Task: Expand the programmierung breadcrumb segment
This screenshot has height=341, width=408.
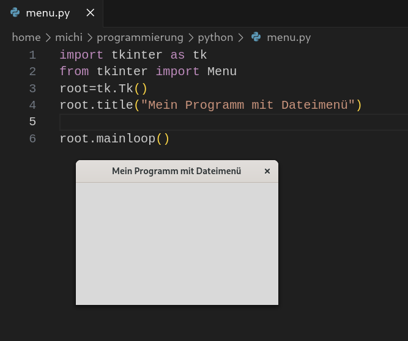Action: tap(140, 38)
